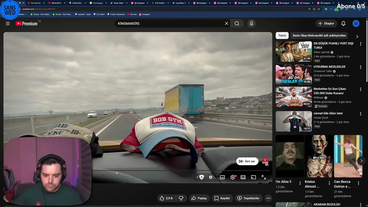The width and height of the screenshot is (368, 207).
Task: Visit Crossover Talks channel link
Action: [323, 71]
